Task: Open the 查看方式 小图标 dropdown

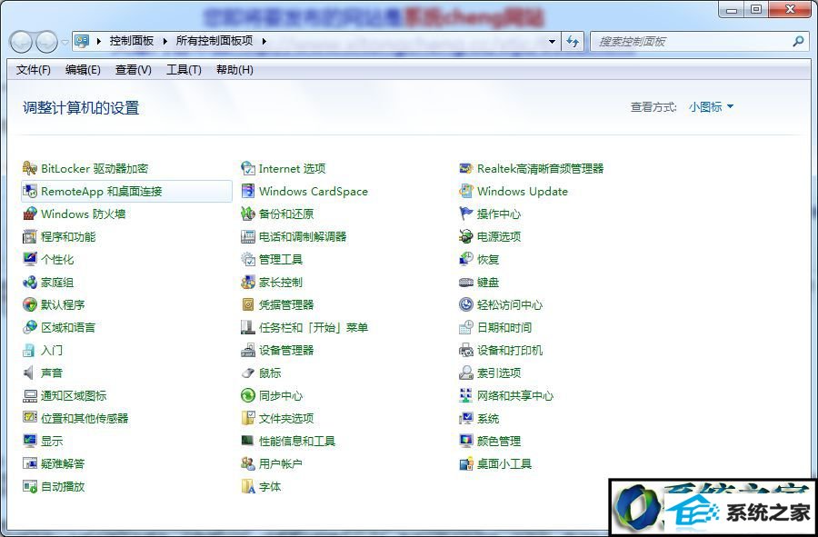Action: coord(711,107)
